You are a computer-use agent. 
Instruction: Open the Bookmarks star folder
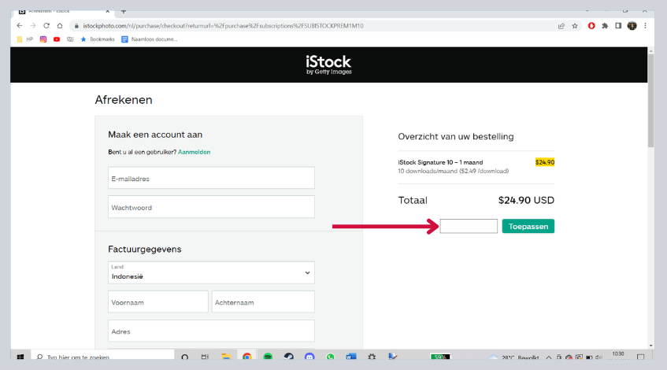pos(98,39)
